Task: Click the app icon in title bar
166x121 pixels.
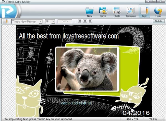Action: [x=4, y=2]
